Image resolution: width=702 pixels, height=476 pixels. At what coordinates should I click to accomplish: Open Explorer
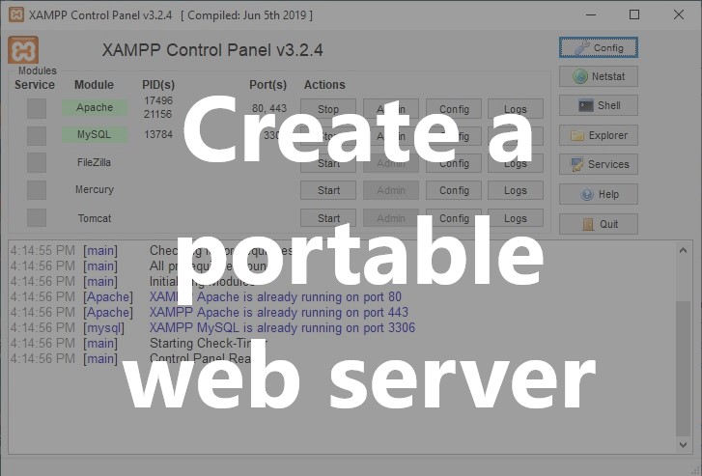pos(598,135)
